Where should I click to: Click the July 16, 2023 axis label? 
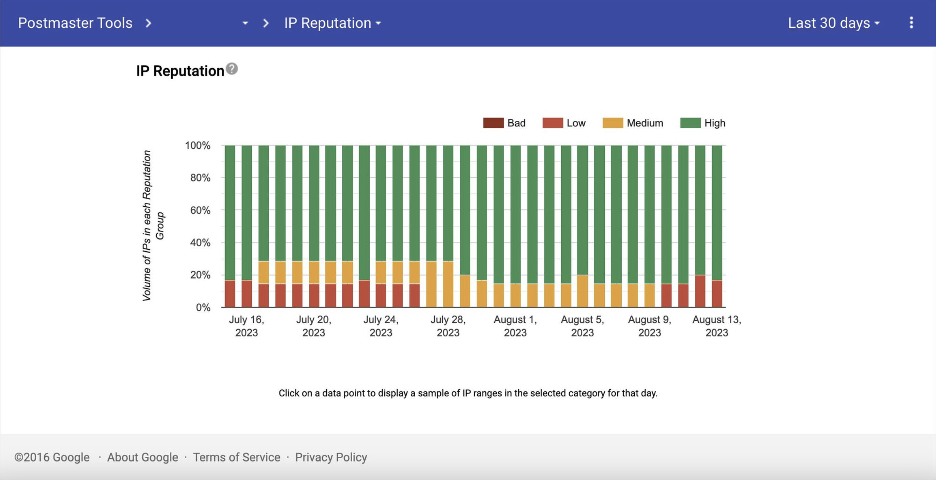[247, 326]
